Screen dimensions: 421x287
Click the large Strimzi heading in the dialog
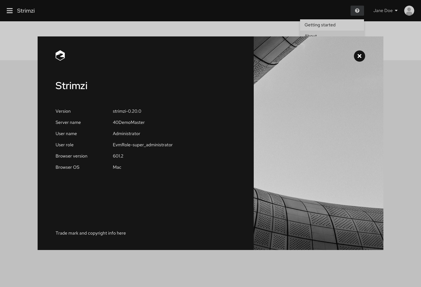point(71,86)
